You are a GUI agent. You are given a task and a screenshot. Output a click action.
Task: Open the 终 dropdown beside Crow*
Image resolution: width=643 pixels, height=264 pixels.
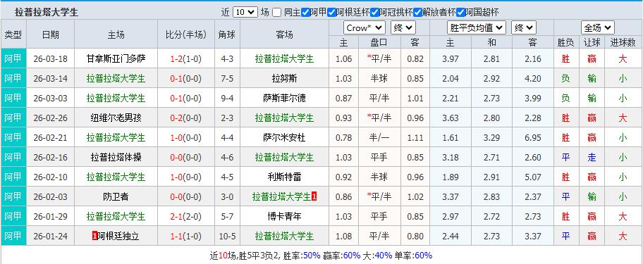click(403, 28)
